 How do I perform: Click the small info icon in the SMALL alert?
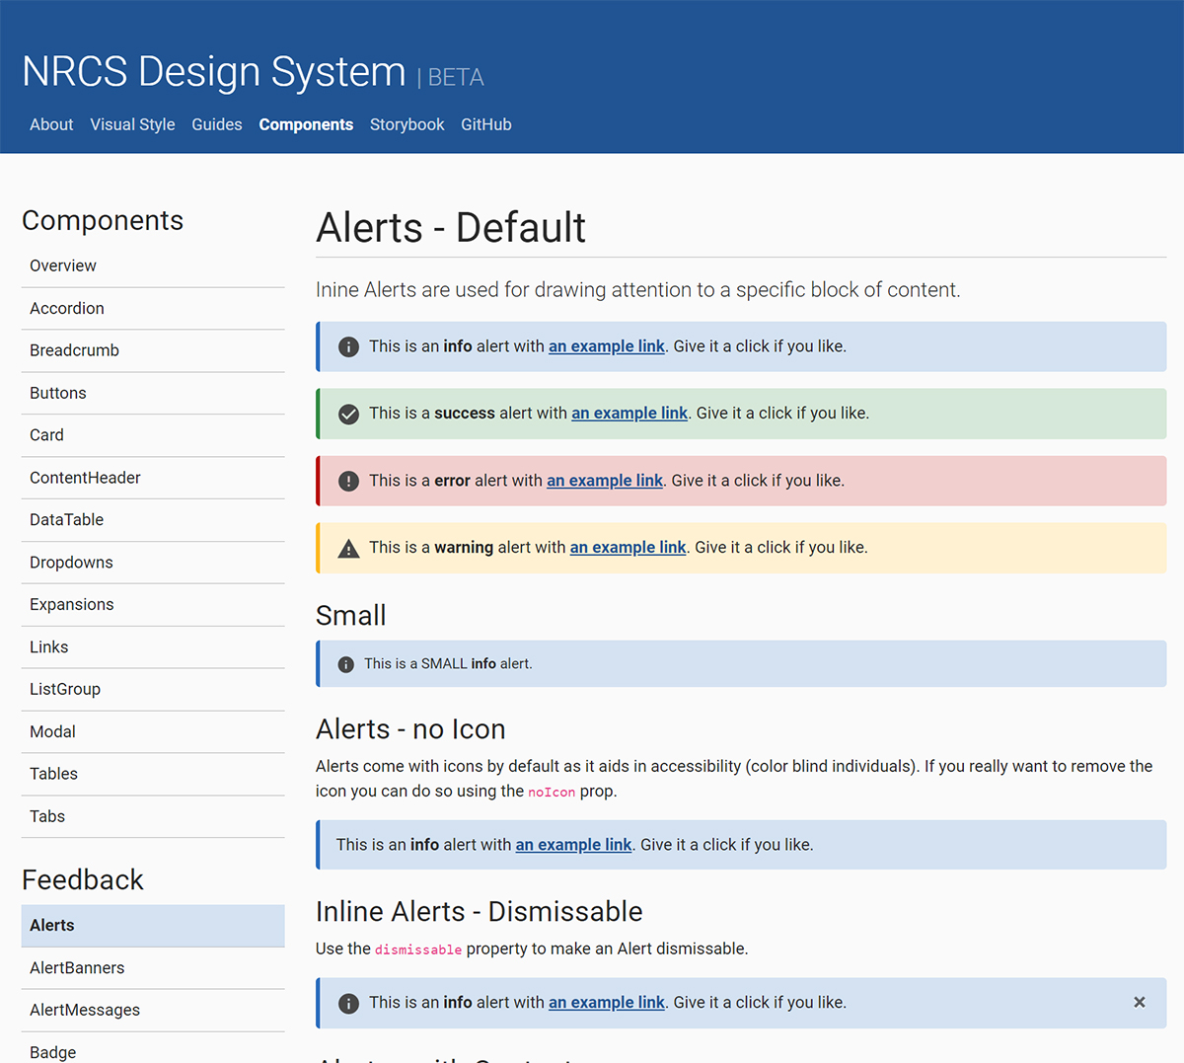(345, 664)
